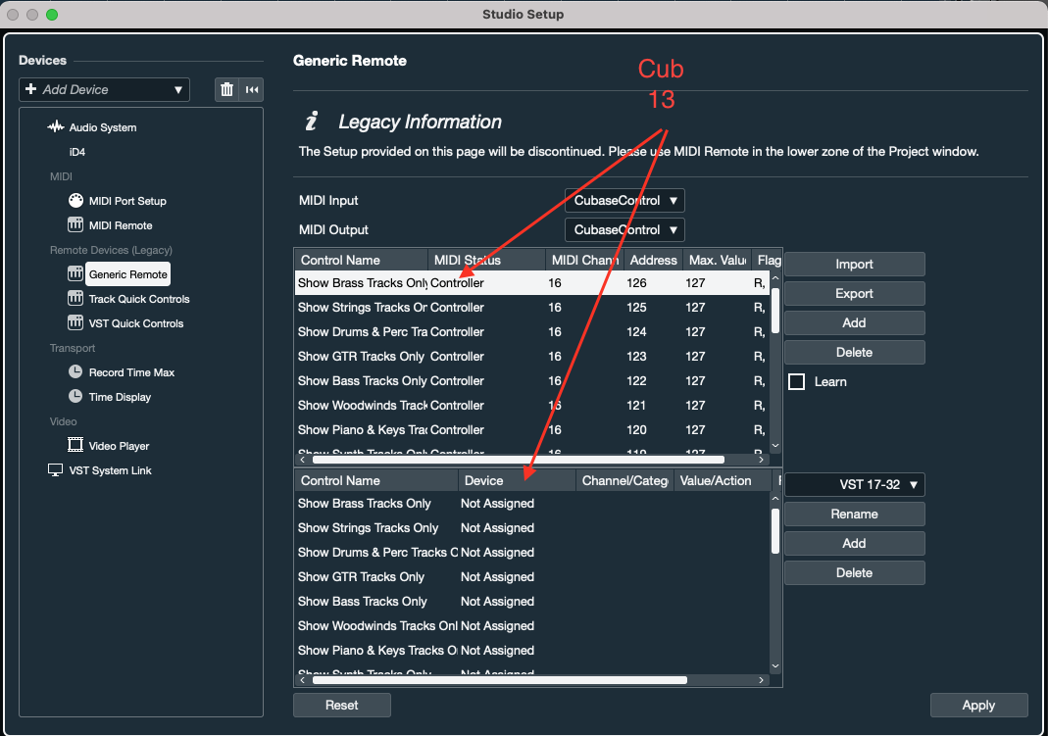This screenshot has height=736, width=1048.
Task: Select Show Piano & Keys upper row
Action: click(x=532, y=430)
